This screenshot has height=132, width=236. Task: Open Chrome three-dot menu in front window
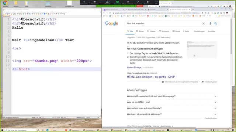(229, 13)
